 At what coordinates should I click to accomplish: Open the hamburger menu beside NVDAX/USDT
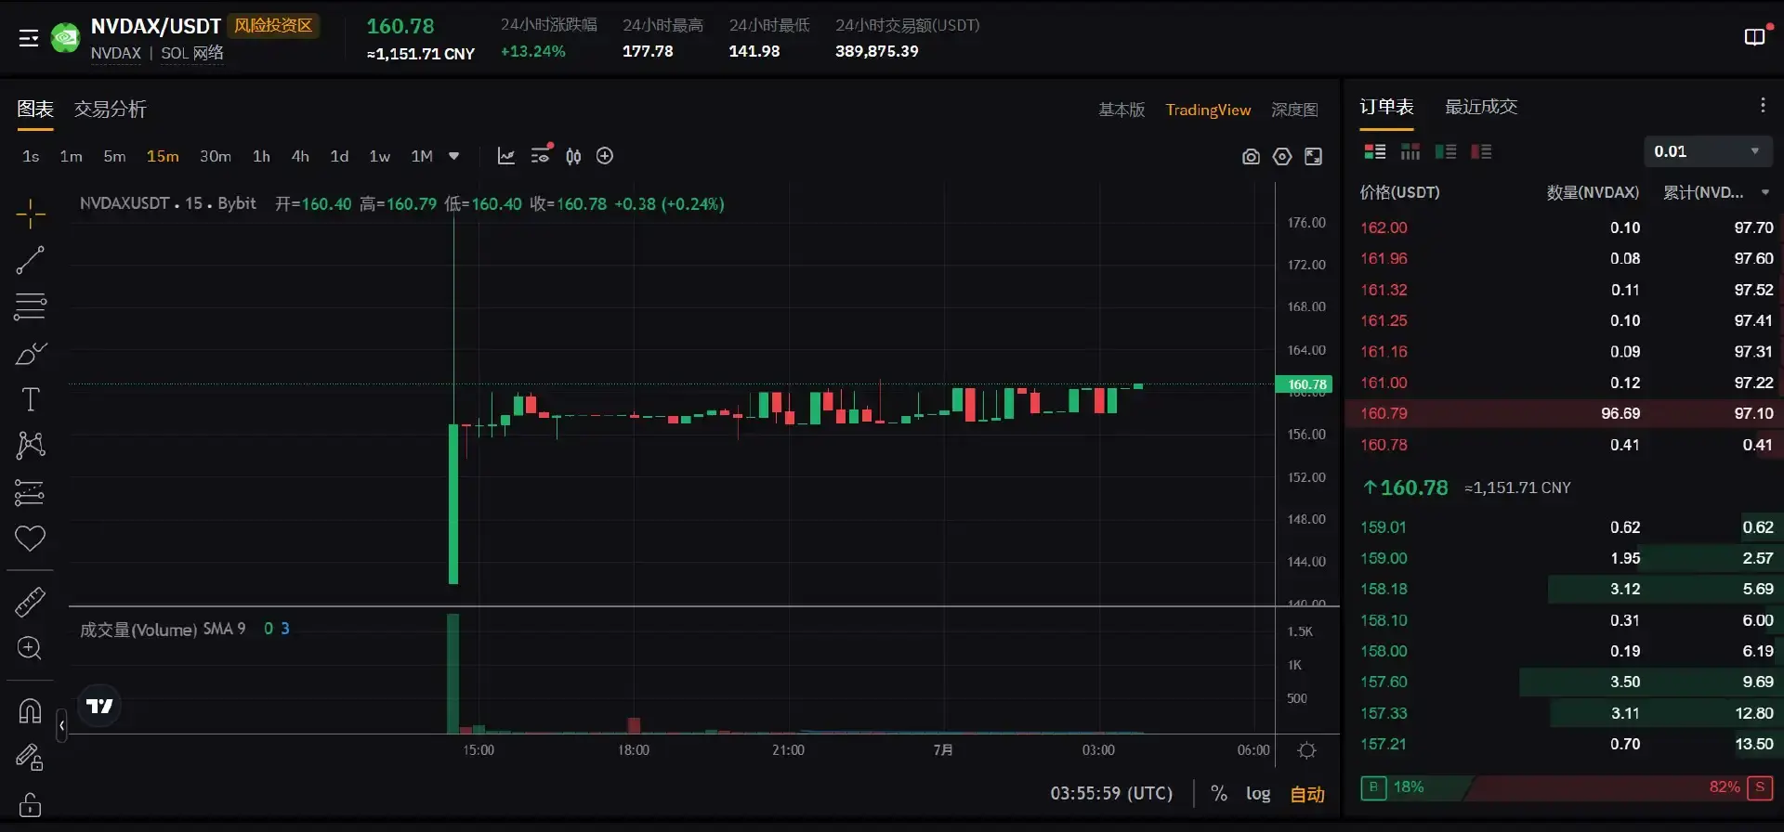(29, 38)
